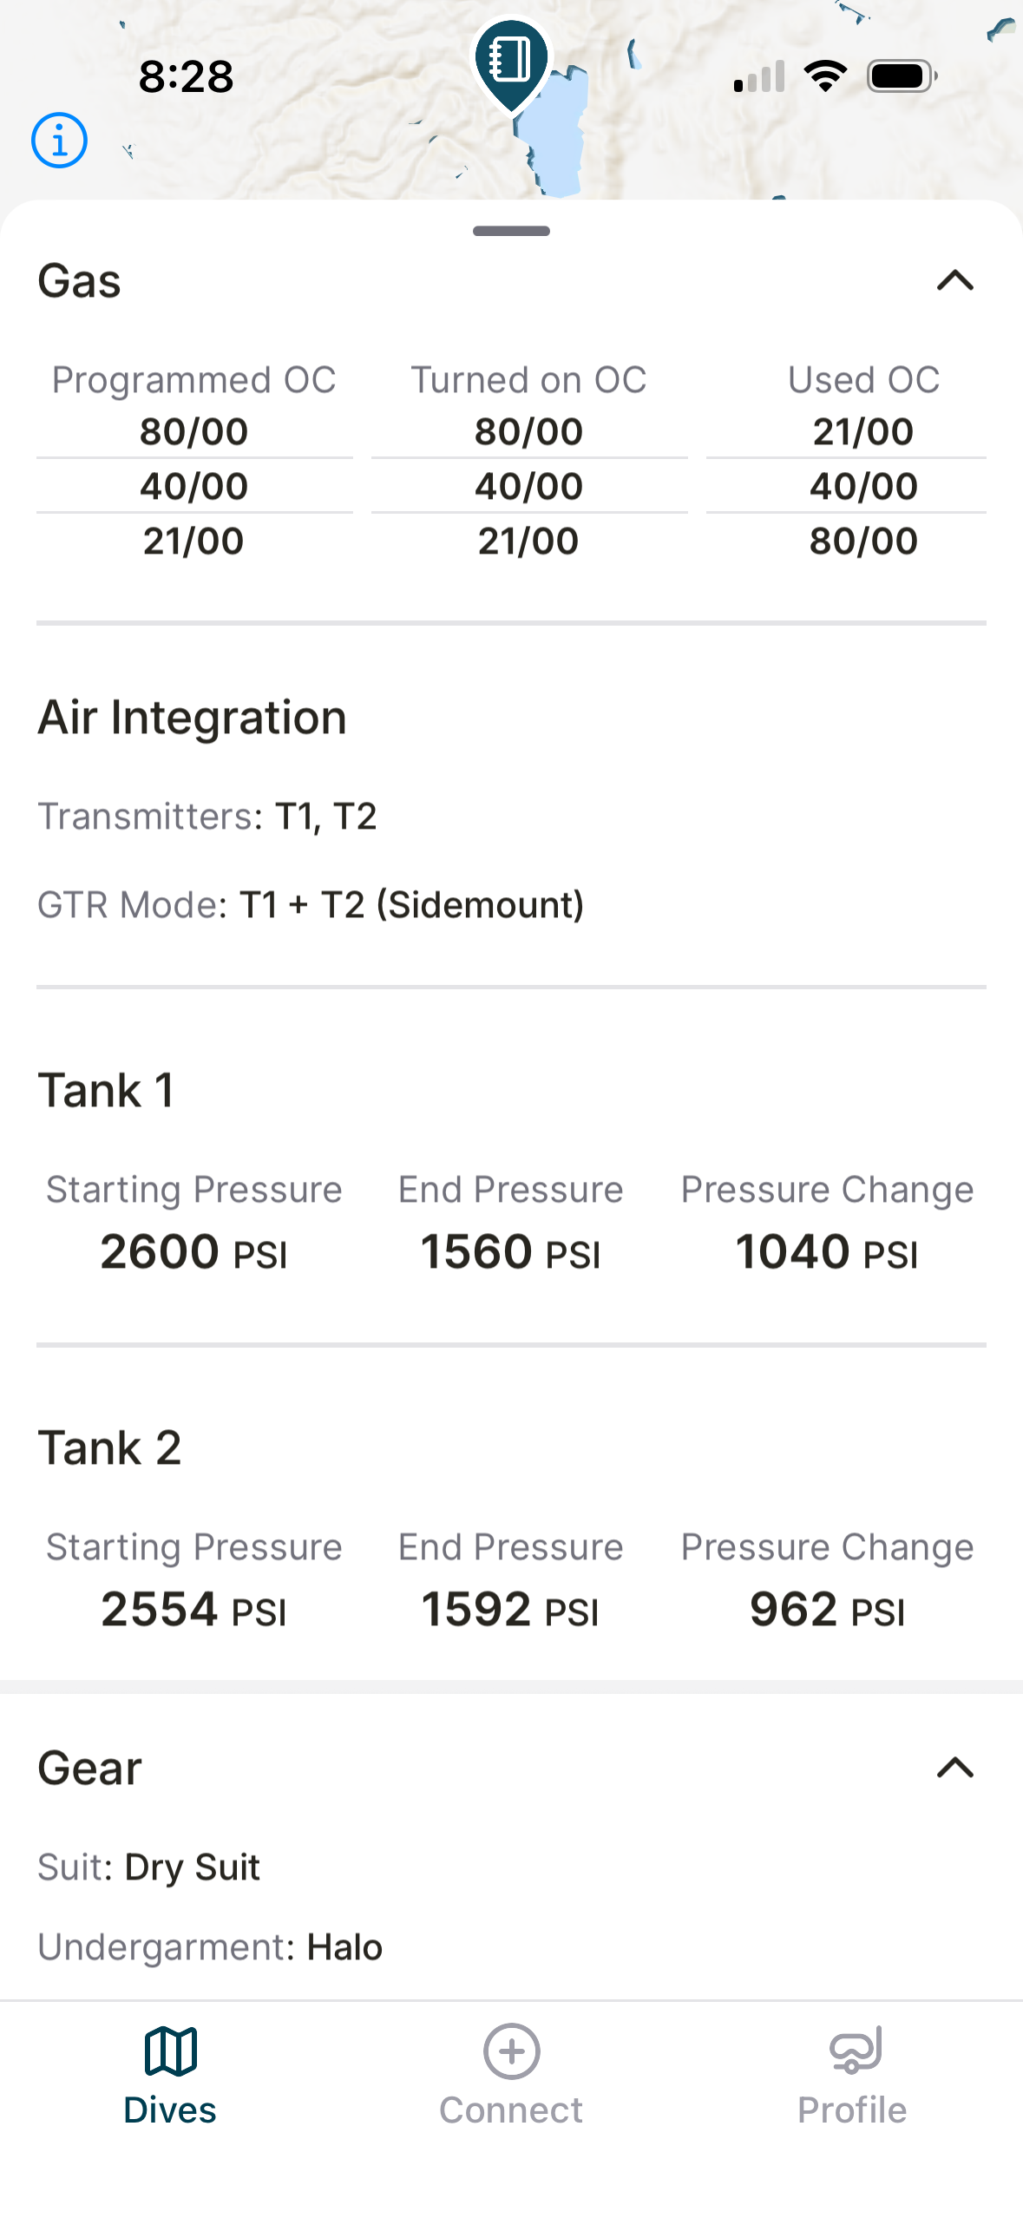Tap the battery status icon
Image resolution: width=1023 pixels, height=2218 pixels.
click(902, 76)
